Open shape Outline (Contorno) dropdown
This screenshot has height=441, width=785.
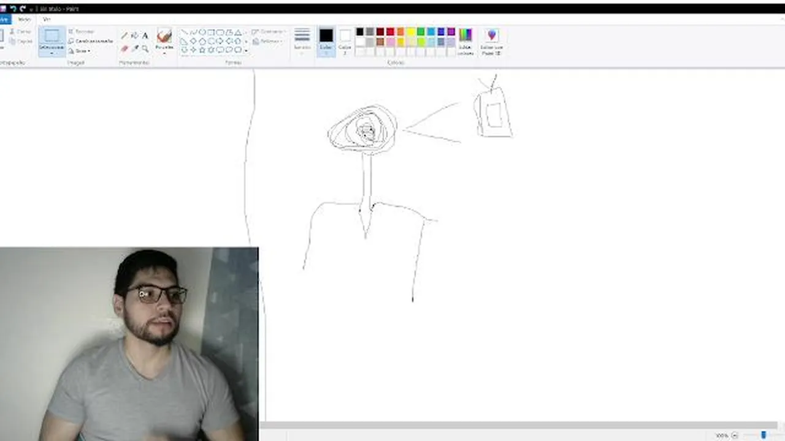pos(269,31)
